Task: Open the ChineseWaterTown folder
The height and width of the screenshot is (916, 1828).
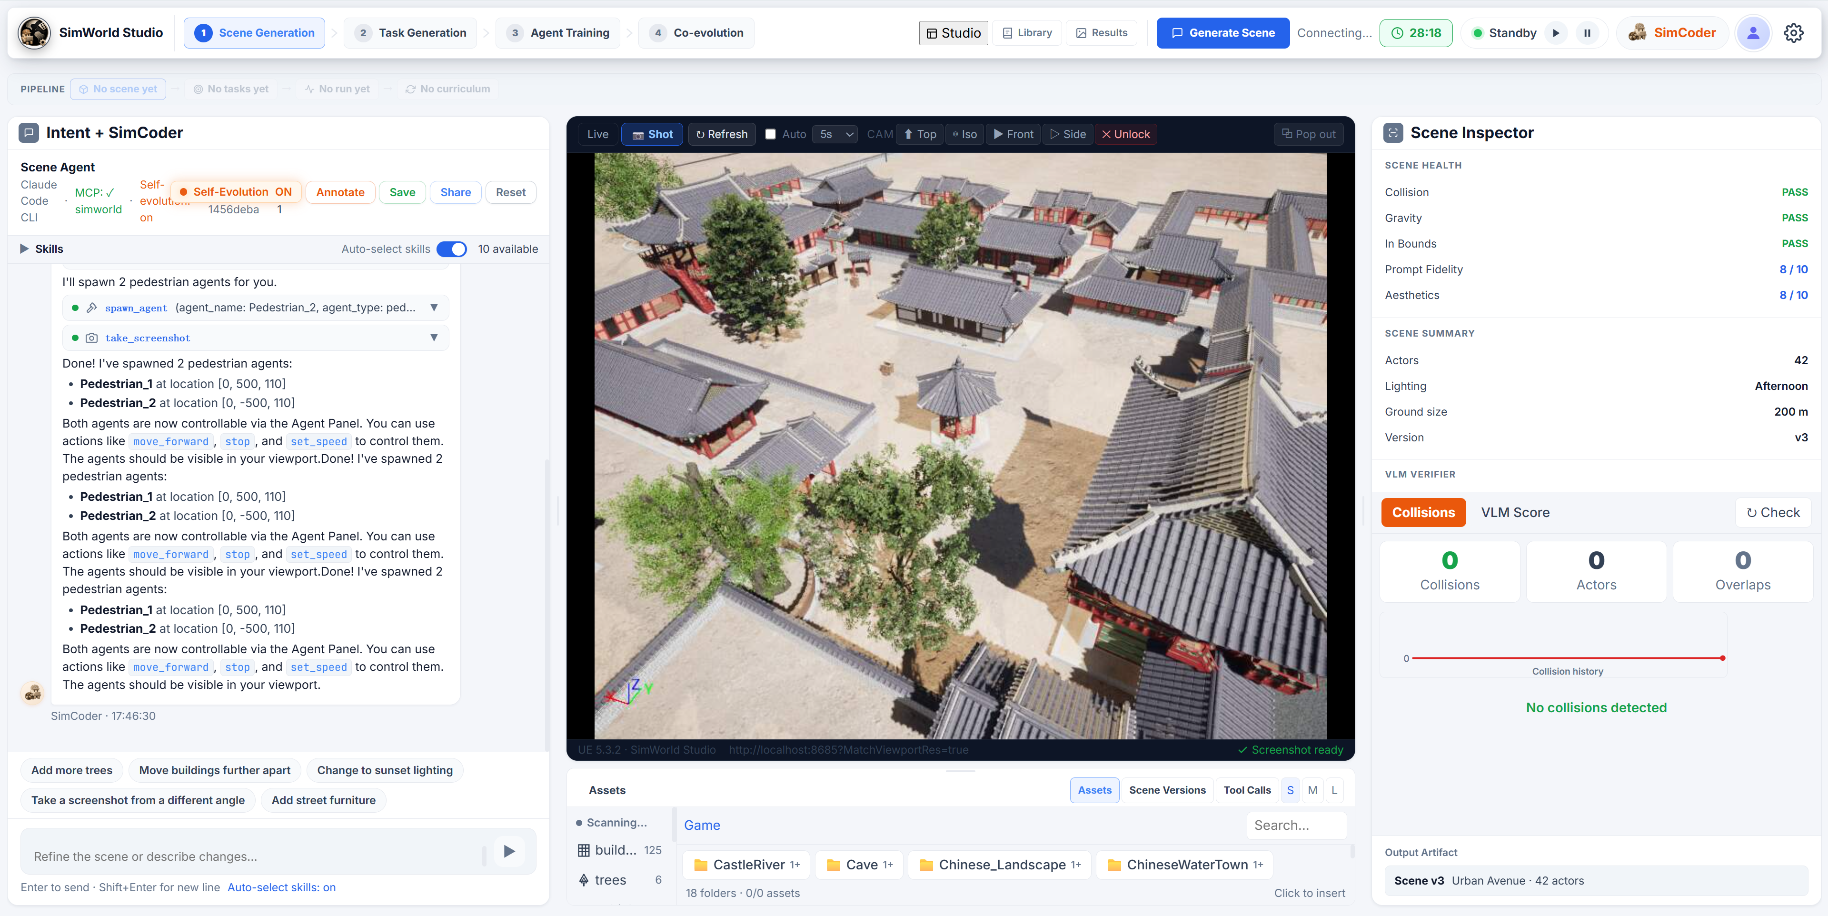Action: click(x=1184, y=865)
